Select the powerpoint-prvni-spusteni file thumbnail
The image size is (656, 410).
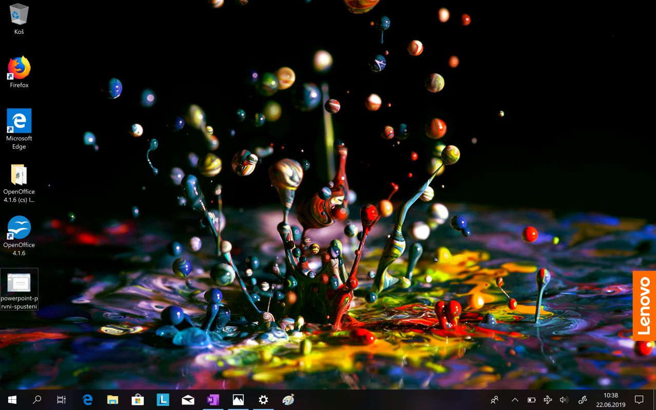[x=19, y=289]
